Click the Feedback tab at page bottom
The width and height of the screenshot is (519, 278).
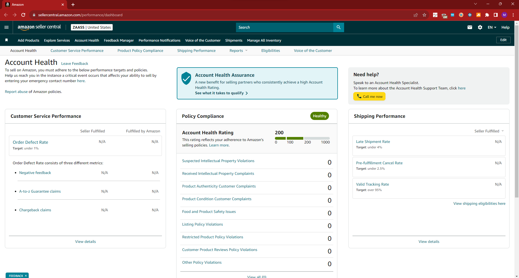point(16,276)
